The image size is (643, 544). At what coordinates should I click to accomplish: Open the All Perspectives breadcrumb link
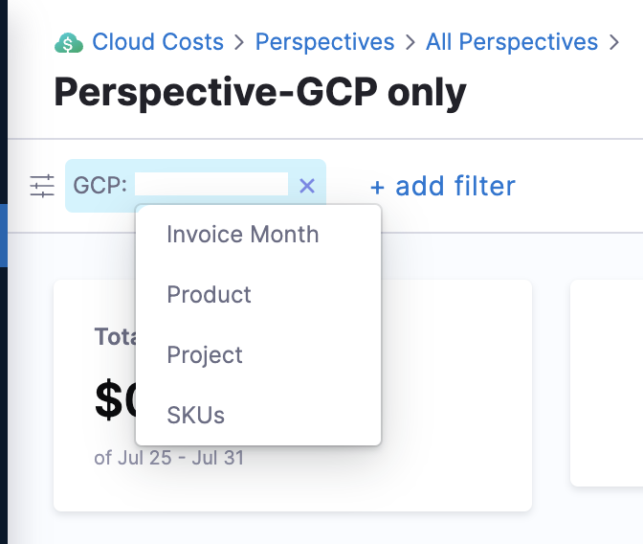(x=512, y=42)
